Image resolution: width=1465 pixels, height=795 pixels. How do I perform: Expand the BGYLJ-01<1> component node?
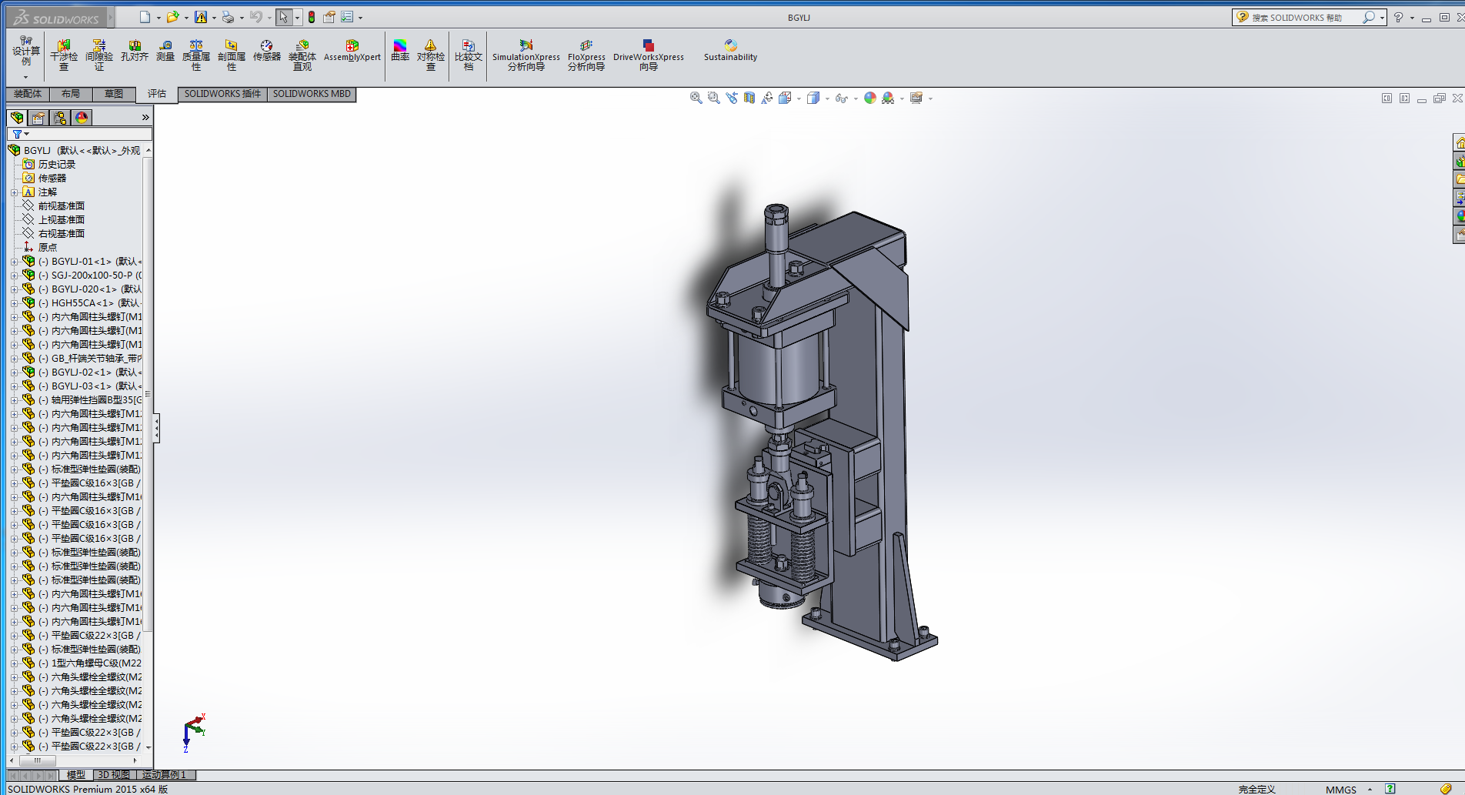[x=14, y=262]
